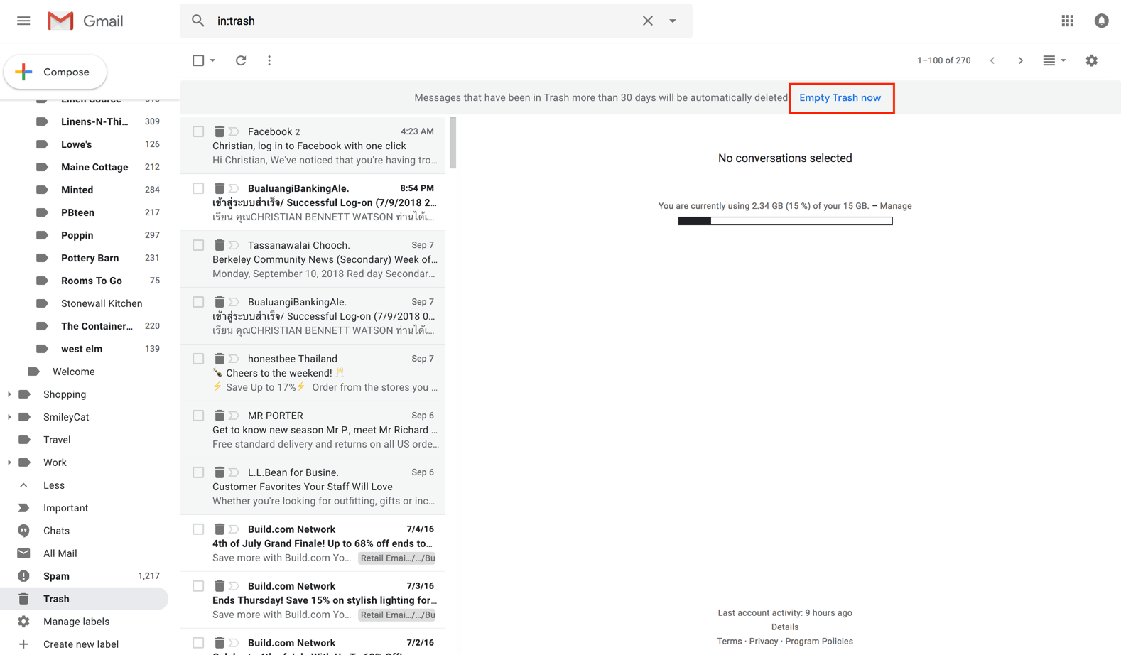Click the Compose button
This screenshot has height=655, width=1121.
coord(55,72)
